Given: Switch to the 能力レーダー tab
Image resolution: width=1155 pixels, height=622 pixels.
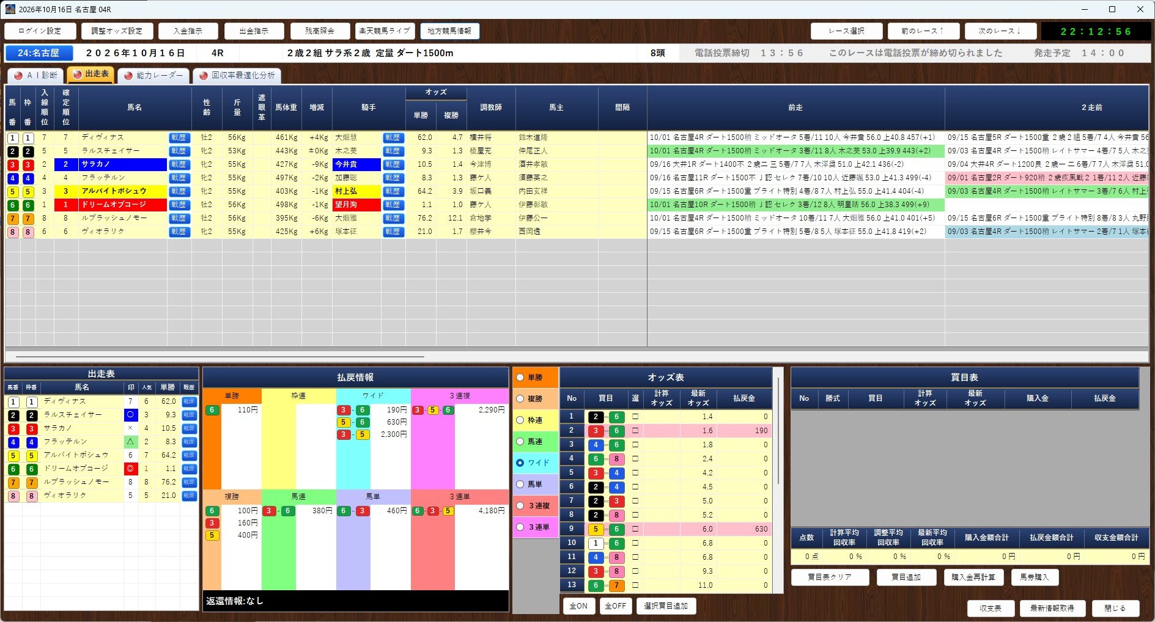Looking at the screenshot, I should [x=153, y=75].
